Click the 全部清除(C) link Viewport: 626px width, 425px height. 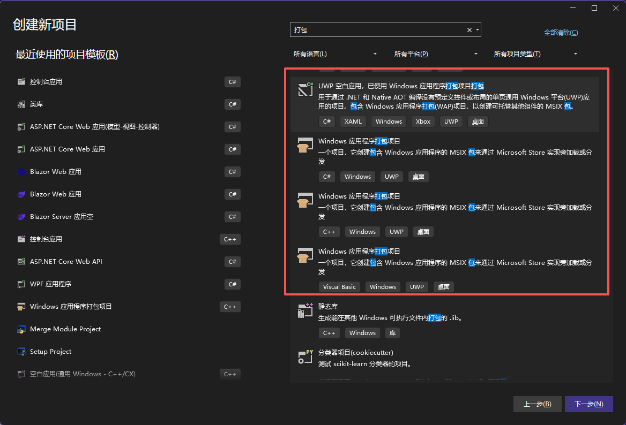click(x=561, y=32)
